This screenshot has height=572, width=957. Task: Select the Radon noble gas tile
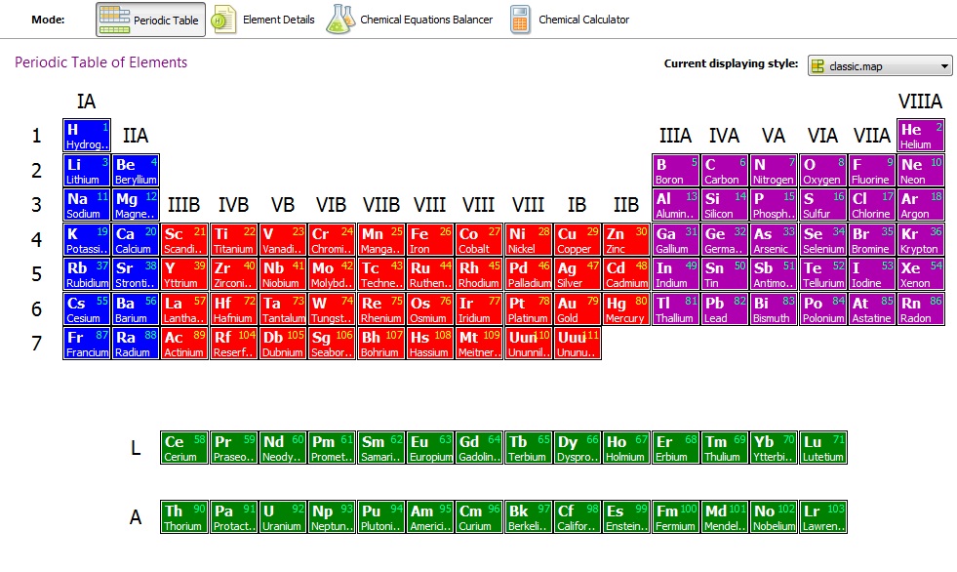[921, 310]
